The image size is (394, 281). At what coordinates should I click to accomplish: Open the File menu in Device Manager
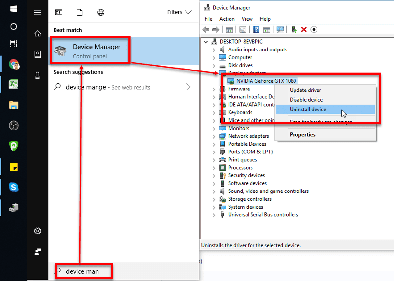coord(208,19)
